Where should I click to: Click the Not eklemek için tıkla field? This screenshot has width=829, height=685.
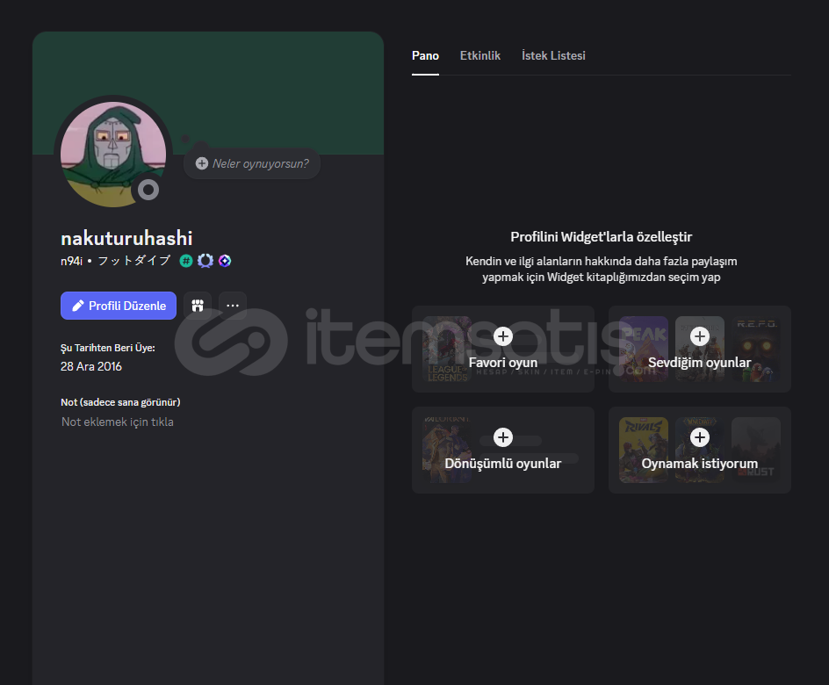pos(118,422)
